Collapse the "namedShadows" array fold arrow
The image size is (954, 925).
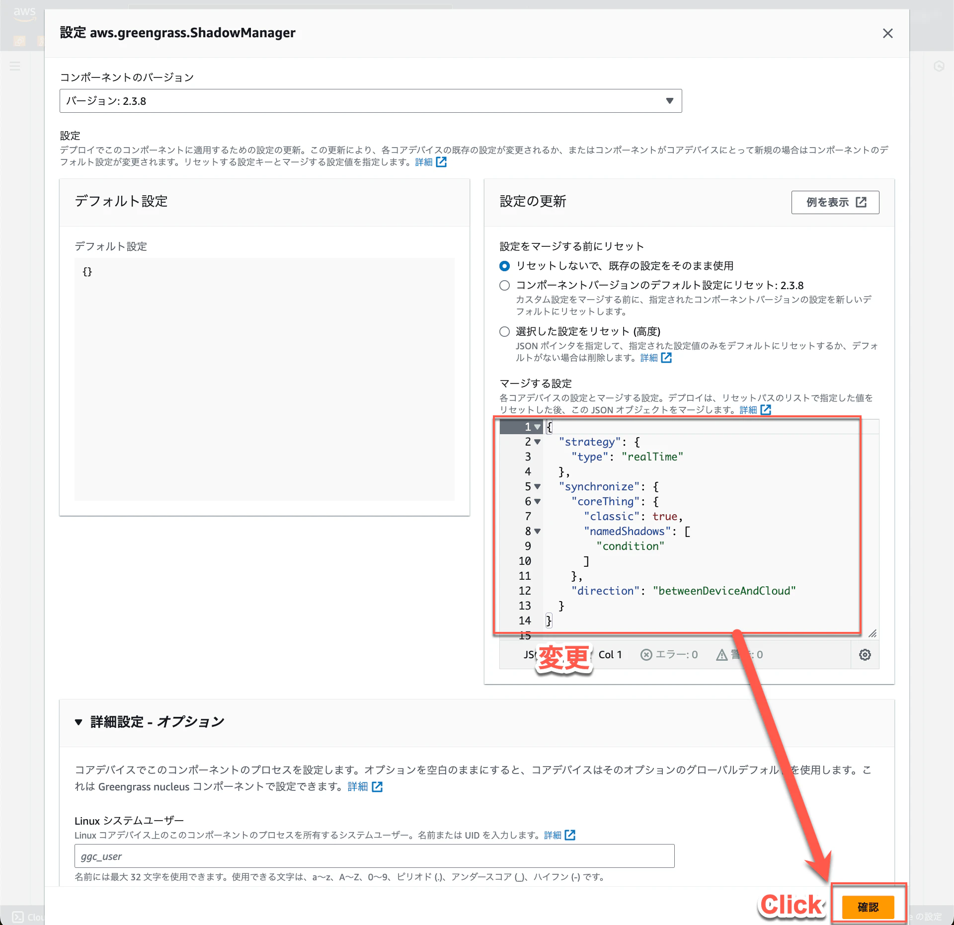coord(537,531)
